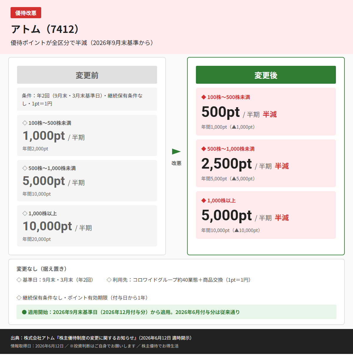
Task: Click the red diamond beside 1,000株以上
Action: [x=204, y=201]
